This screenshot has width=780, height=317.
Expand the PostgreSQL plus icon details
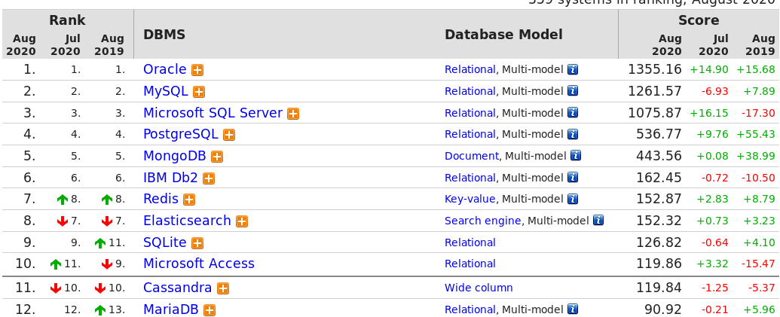click(x=229, y=135)
